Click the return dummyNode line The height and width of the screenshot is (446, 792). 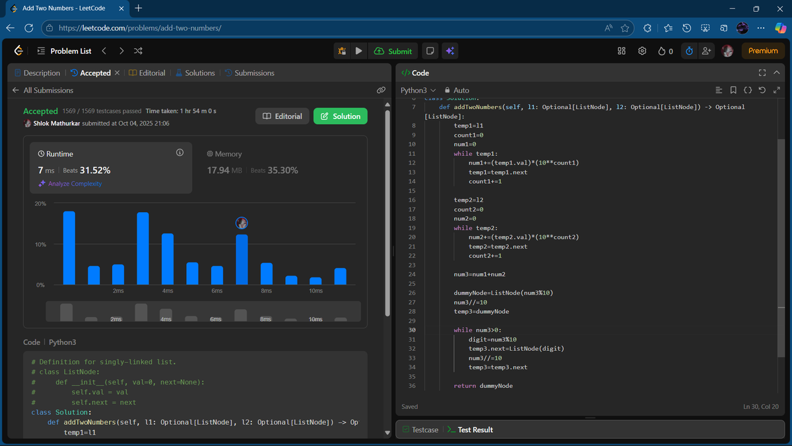click(483, 386)
